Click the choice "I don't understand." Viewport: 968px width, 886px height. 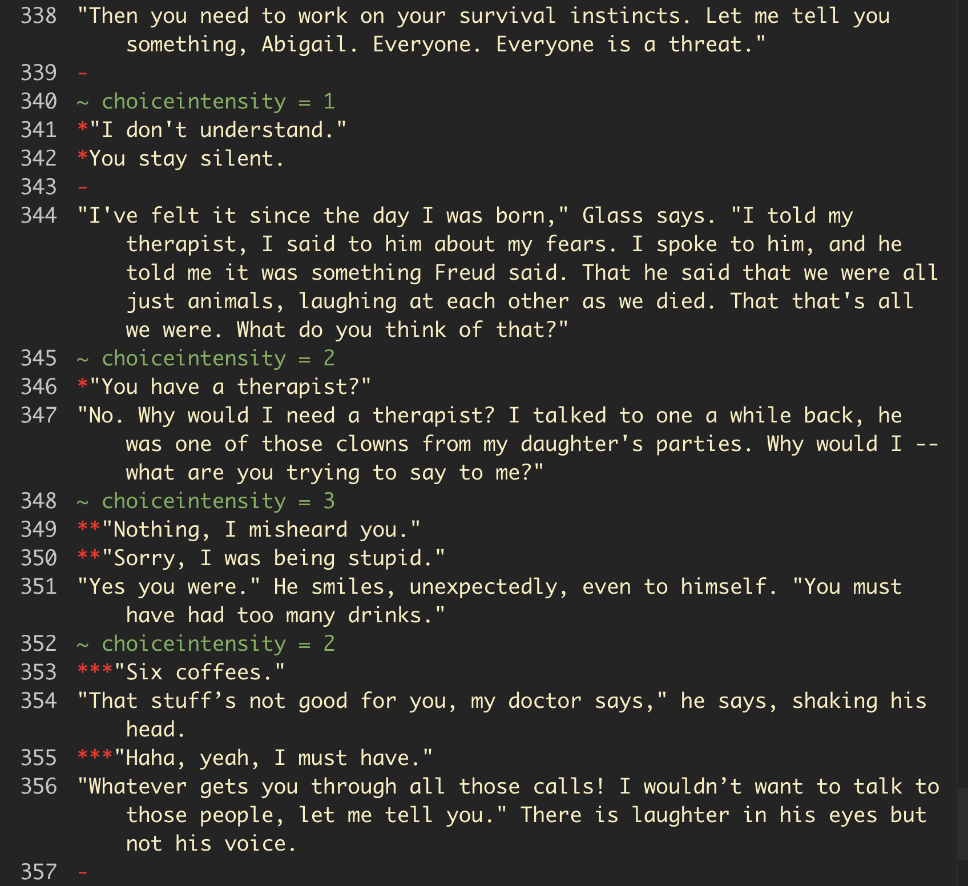(218, 130)
